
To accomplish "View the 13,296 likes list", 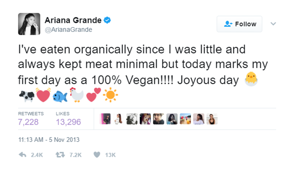I will coord(68,122).
